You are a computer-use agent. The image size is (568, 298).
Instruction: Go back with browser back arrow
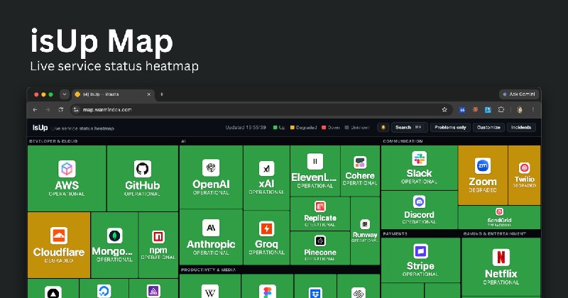(x=35, y=110)
